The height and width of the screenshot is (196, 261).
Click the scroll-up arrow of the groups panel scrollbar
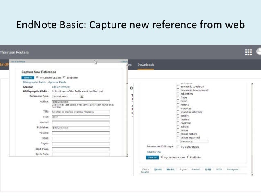[252, 84]
